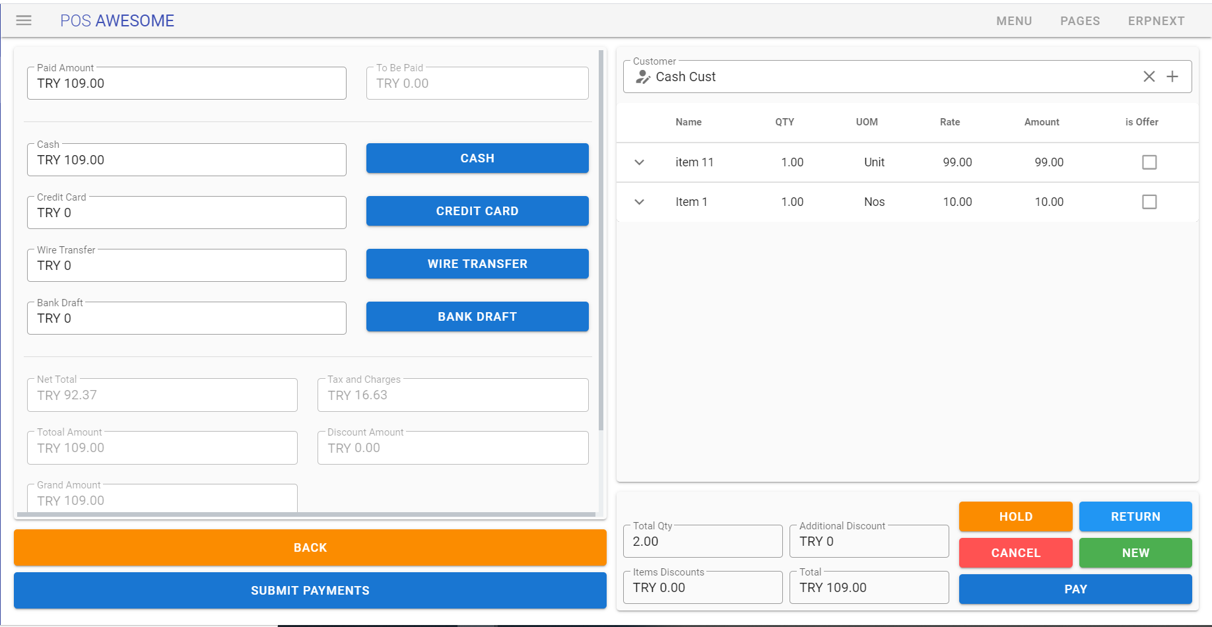This screenshot has width=1212, height=627.
Task: Click the orange HOLD button
Action: pyautogui.click(x=1015, y=517)
